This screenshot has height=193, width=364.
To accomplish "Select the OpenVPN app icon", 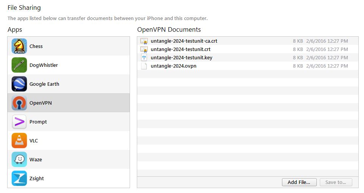I will point(19,103).
